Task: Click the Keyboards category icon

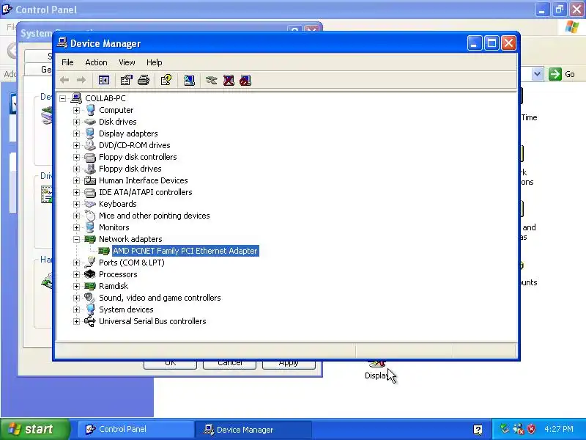Action: coord(90,204)
